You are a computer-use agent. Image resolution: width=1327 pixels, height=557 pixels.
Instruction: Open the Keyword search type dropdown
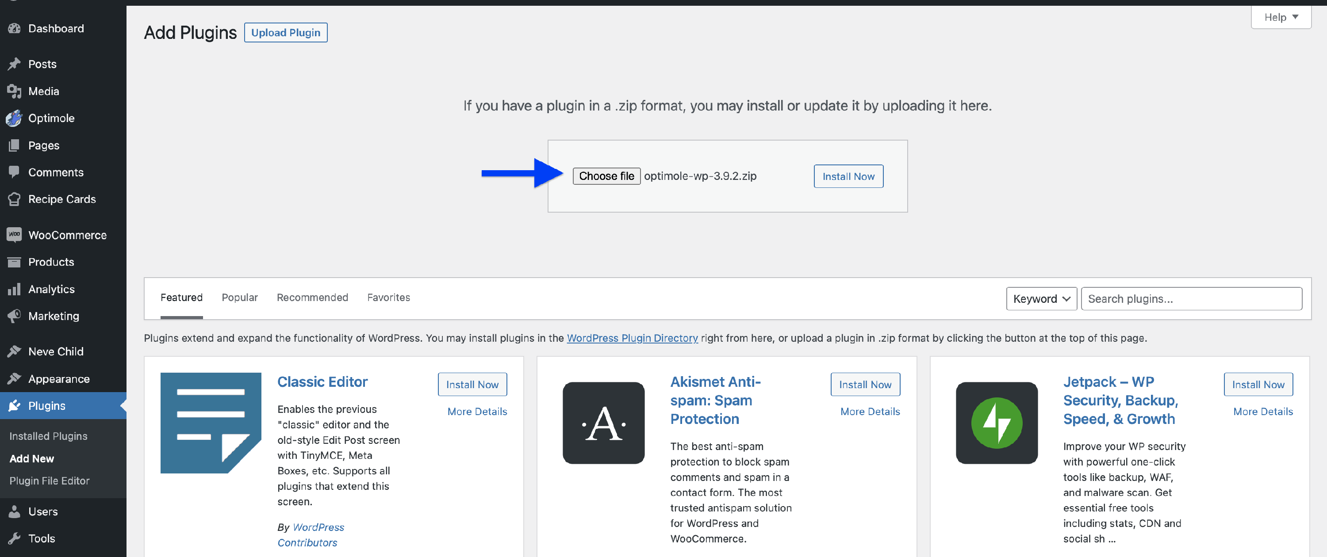click(x=1041, y=299)
